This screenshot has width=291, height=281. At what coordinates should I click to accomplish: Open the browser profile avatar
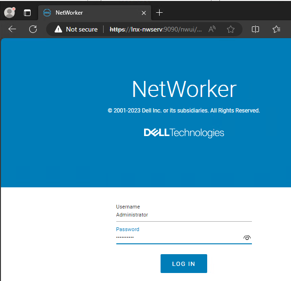(x=9, y=13)
